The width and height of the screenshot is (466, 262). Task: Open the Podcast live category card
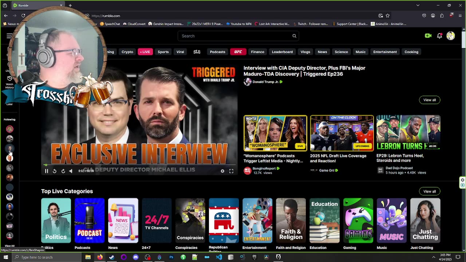89,221
